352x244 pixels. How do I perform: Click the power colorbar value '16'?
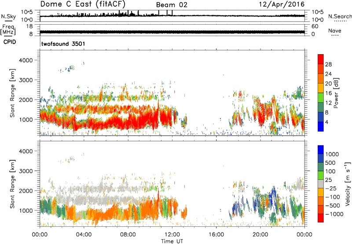(x=328, y=93)
